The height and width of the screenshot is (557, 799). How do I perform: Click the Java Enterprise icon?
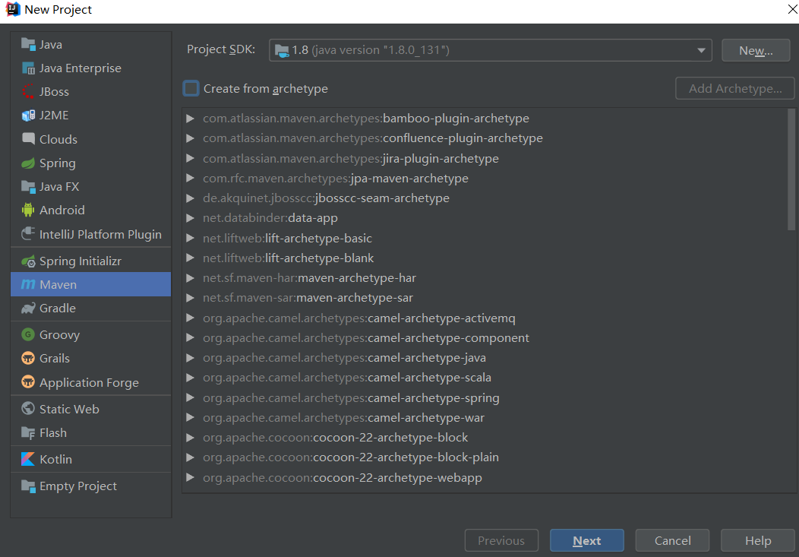[28, 68]
